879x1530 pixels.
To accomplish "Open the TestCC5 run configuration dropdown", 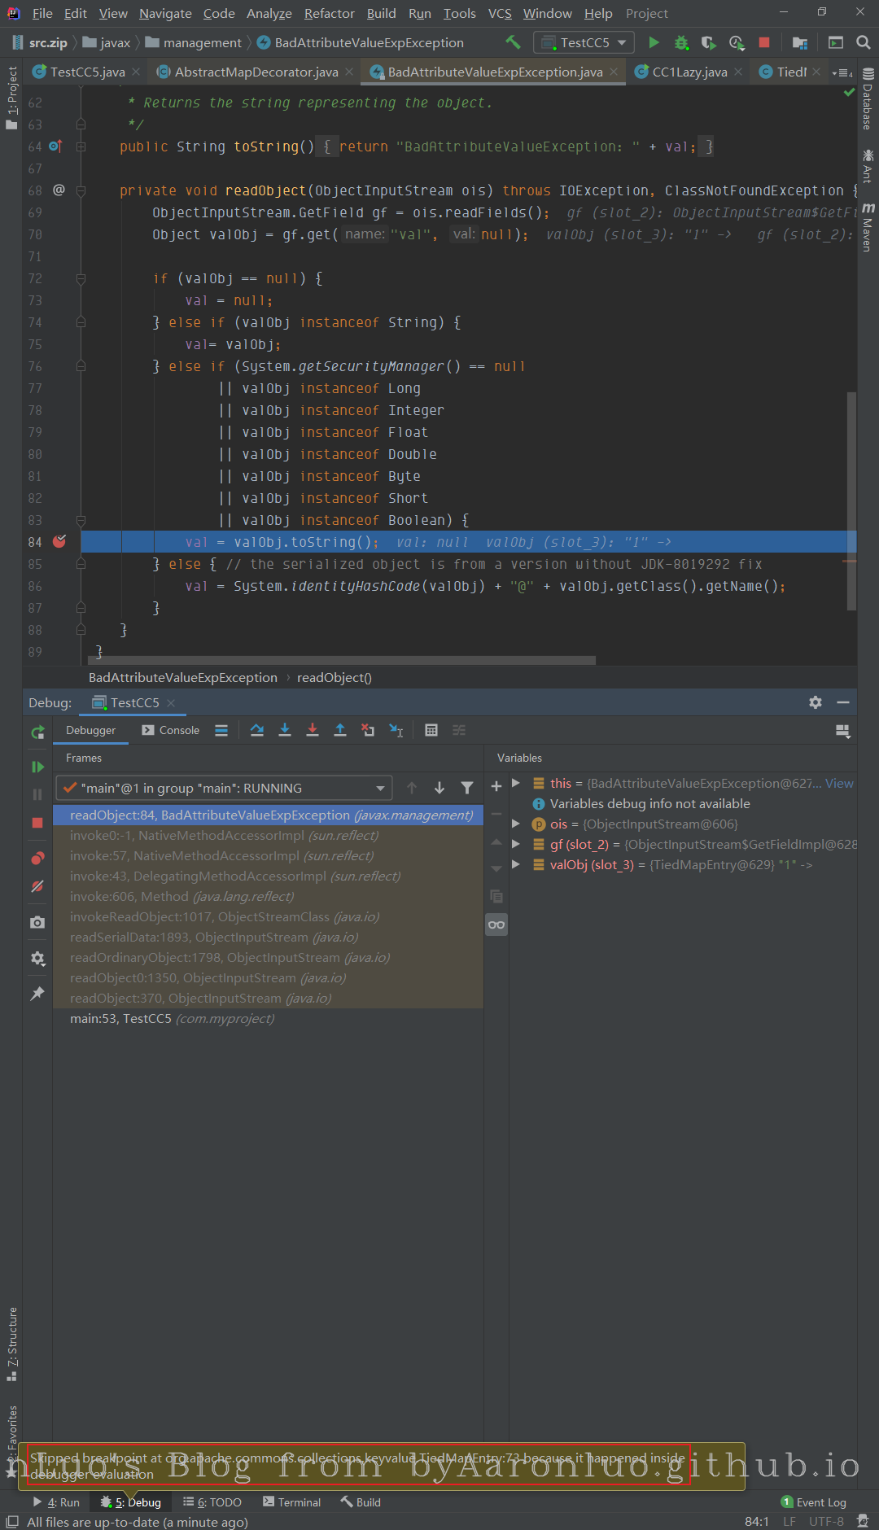I will 584,42.
